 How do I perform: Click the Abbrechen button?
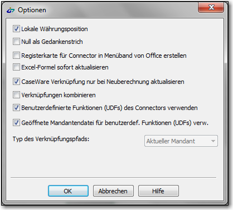113,191
